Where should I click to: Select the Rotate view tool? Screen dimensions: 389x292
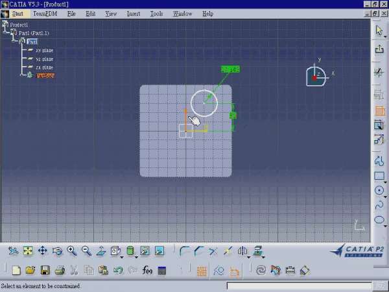[x=57, y=250]
